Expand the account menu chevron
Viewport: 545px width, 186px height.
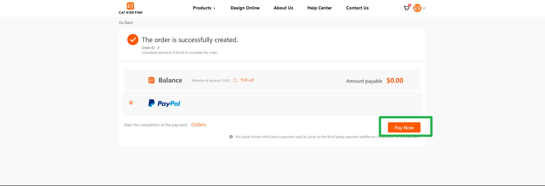[424, 8]
